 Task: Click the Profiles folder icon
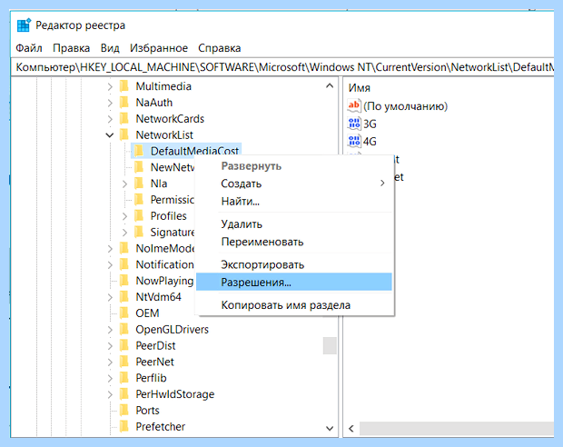click(x=139, y=216)
